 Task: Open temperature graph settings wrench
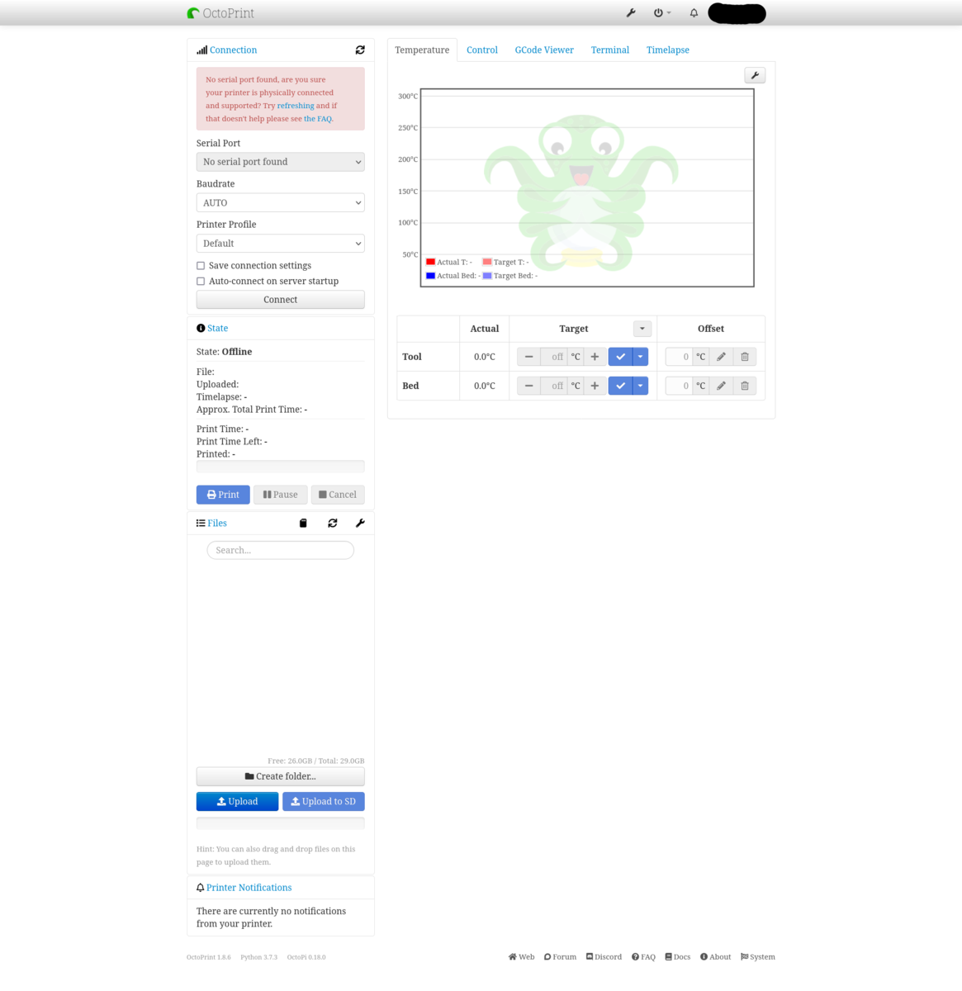pyautogui.click(x=755, y=75)
